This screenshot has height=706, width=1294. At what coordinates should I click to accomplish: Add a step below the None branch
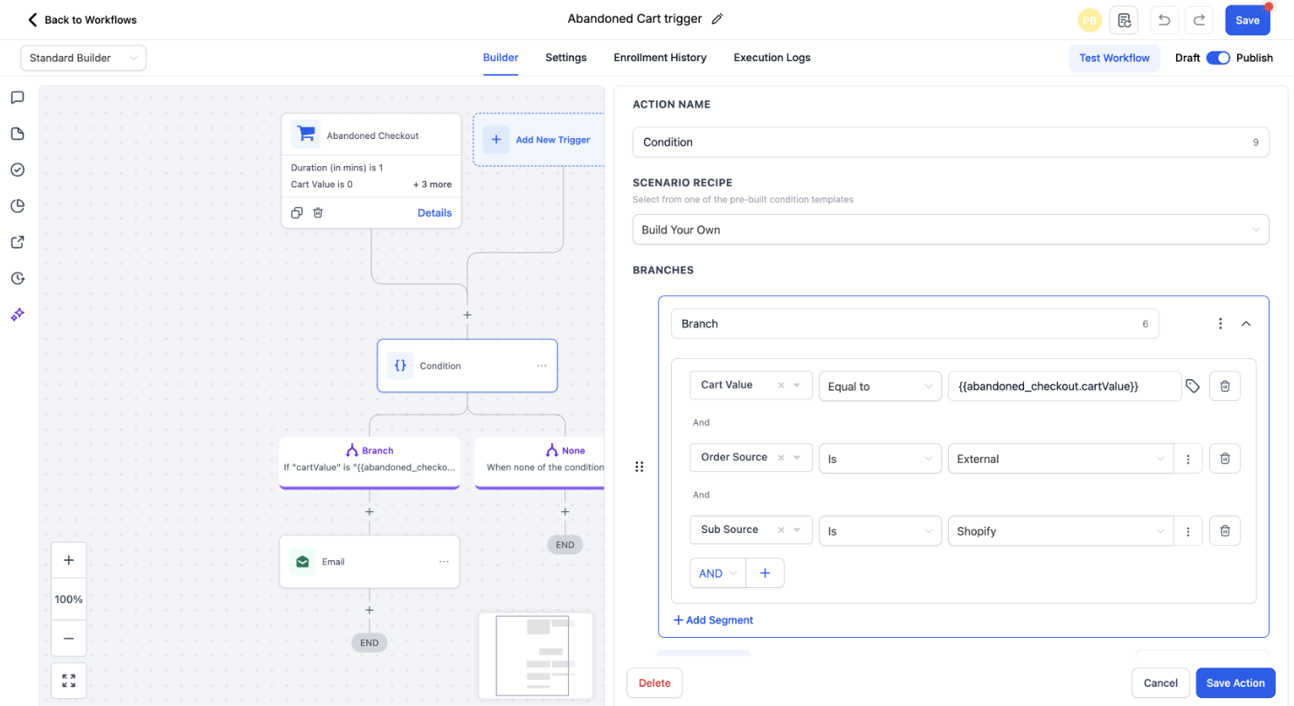565,512
